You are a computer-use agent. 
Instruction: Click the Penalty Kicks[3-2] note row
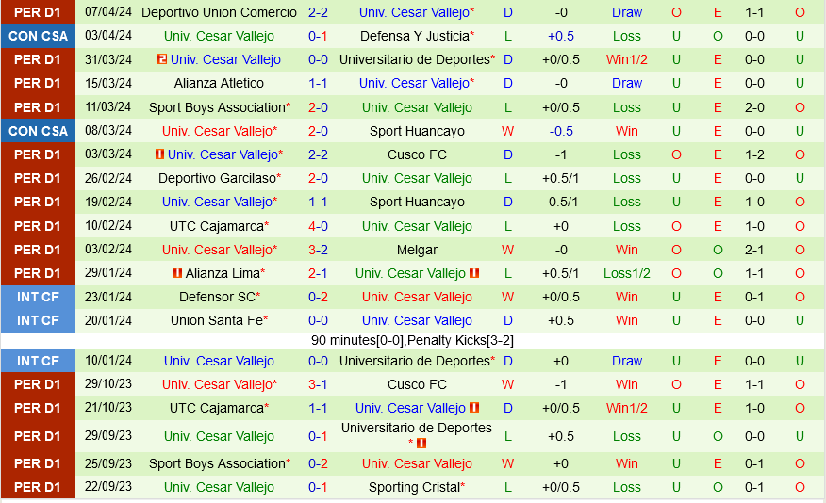[412, 340]
